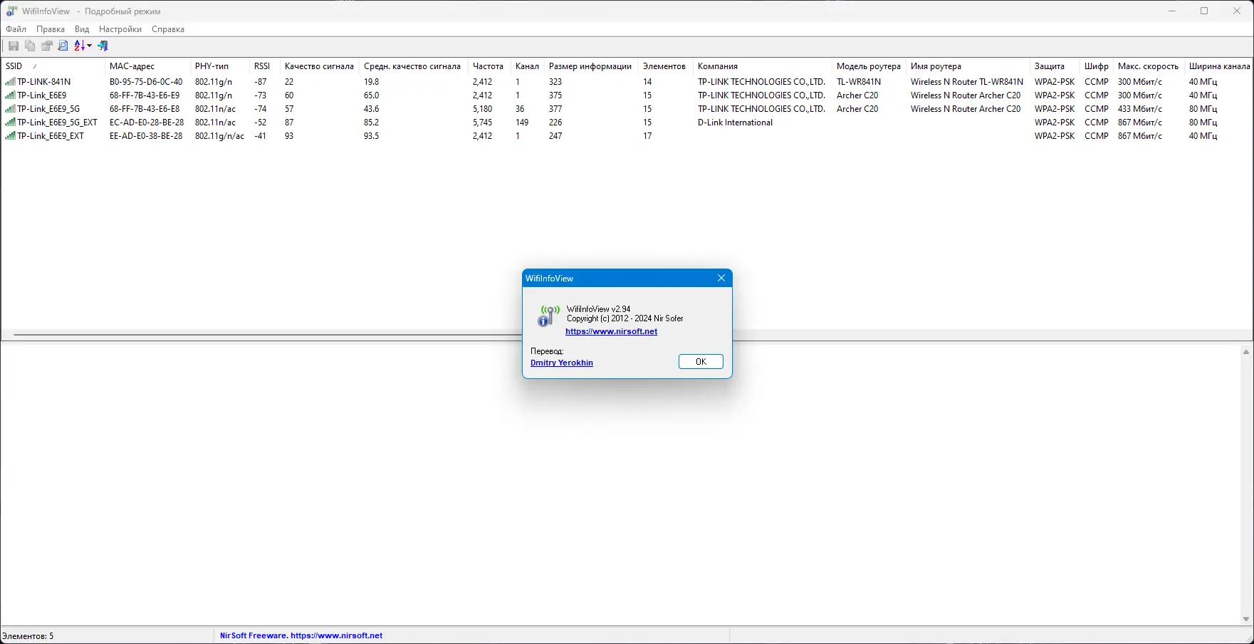Image resolution: width=1254 pixels, height=644 pixels.
Task: Click the Wireless N Router TL-WR841N cell
Action: tap(967, 82)
